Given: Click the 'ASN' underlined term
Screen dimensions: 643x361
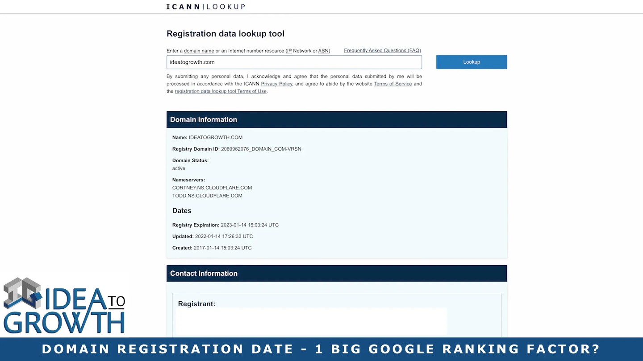Looking at the screenshot, I should (323, 51).
